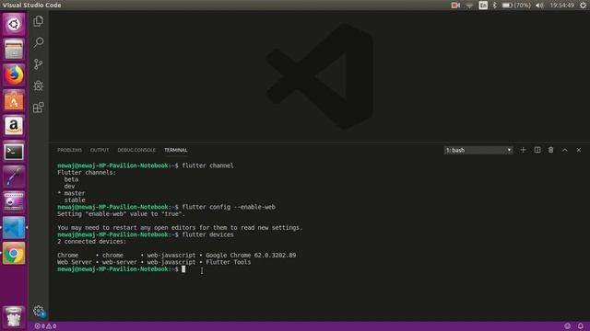Click the '2 connected devices:' output line

point(92,242)
